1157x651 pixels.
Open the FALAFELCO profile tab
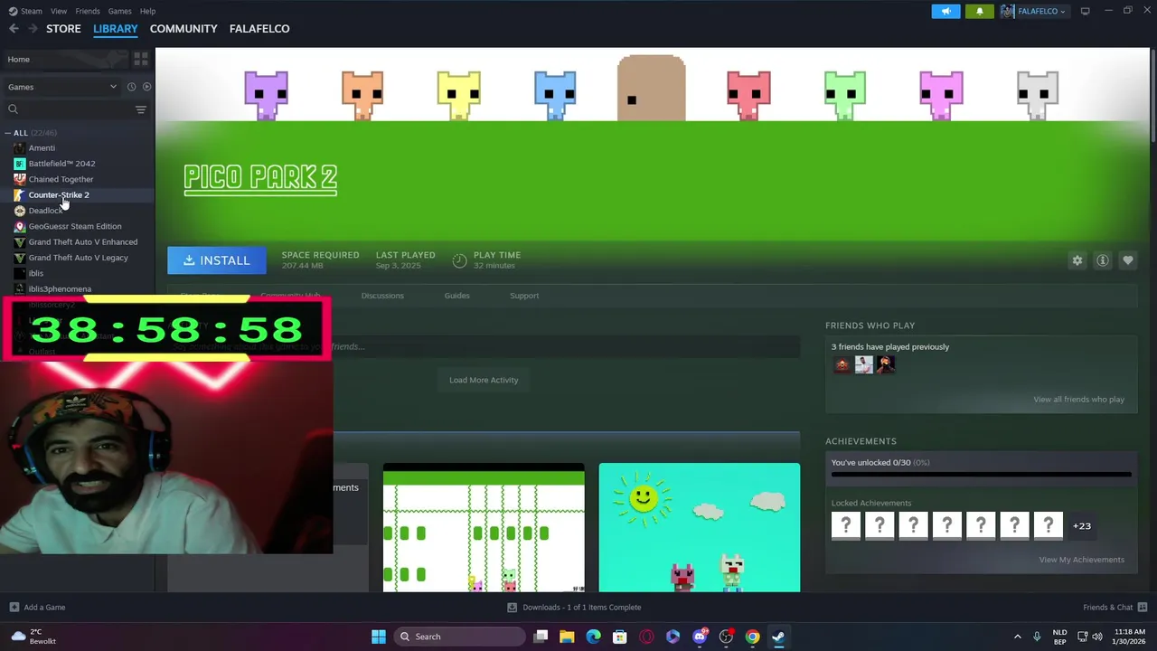(259, 29)
